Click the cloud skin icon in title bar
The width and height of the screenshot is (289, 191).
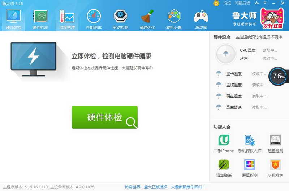coord(257,3)
